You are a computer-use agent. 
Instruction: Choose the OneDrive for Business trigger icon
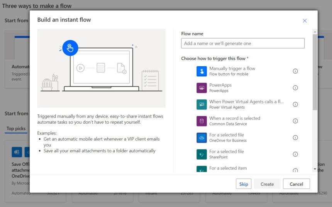tap(202, 138)
